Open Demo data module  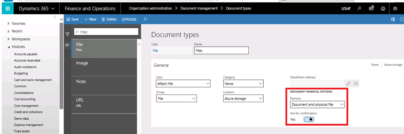pos(21,119)
